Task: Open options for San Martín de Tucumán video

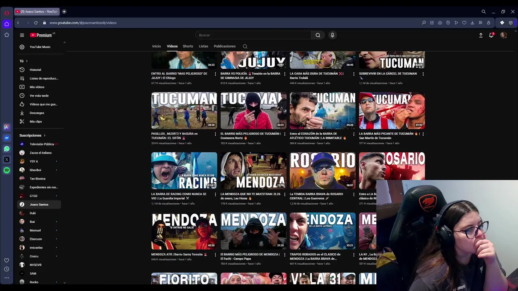Action: coord(423,134)
